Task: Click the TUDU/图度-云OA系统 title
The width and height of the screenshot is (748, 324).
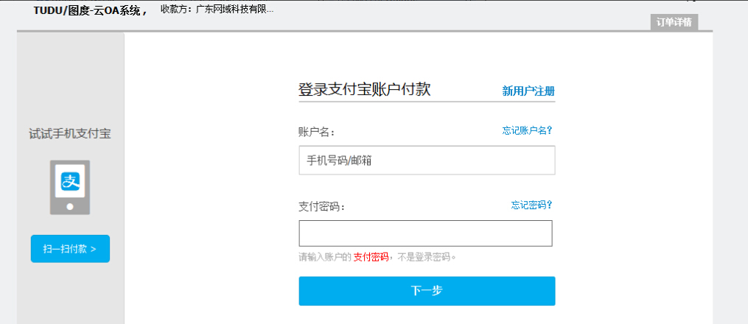Action: tap(90, 11)
